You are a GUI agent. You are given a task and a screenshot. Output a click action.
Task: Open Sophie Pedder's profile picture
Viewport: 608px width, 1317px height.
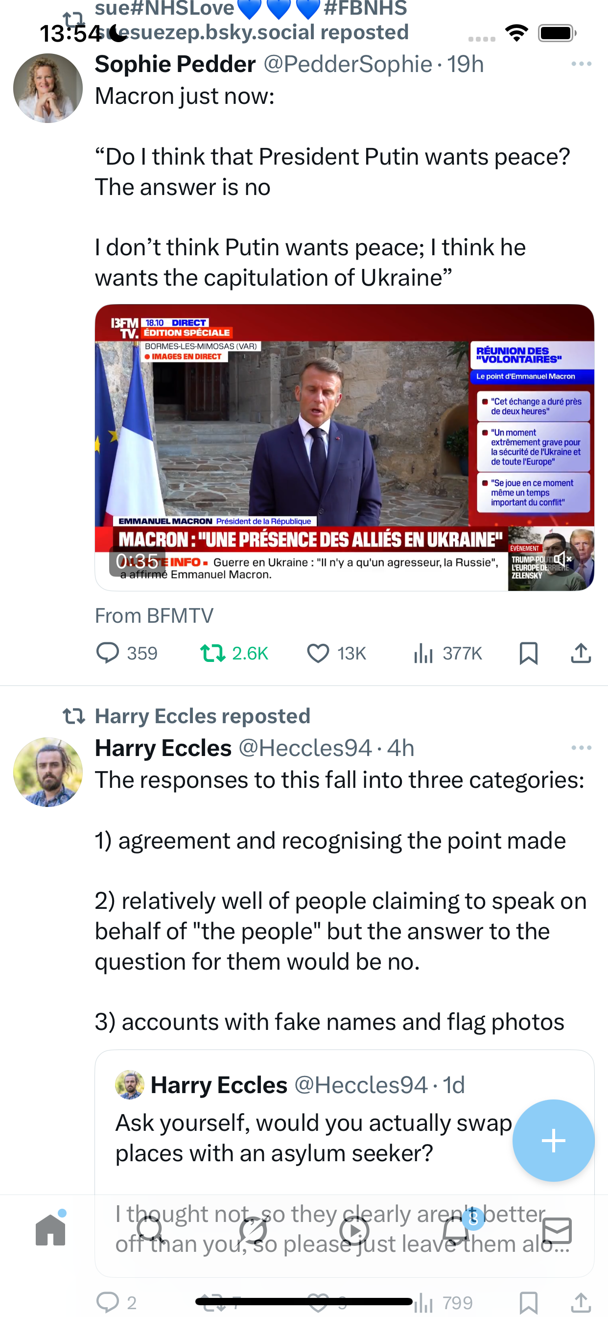[x=48, y=88]
